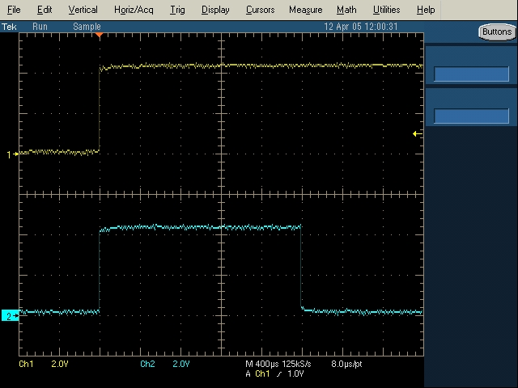Click the Ch1 2.0V scale readout

pyautogui.click(x=38, y=365)
